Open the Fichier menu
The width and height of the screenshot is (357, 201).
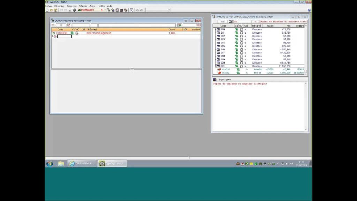[x=48, y=6]
